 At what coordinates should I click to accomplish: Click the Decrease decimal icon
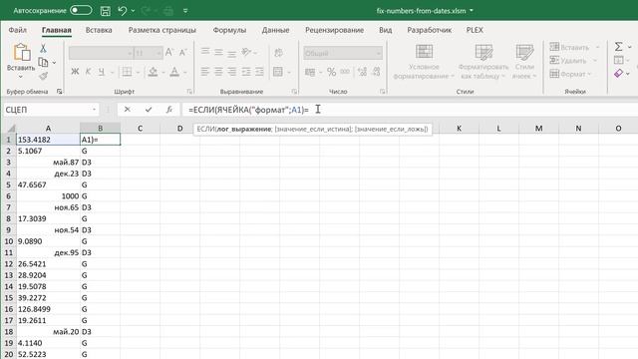[x=377, y=72]
